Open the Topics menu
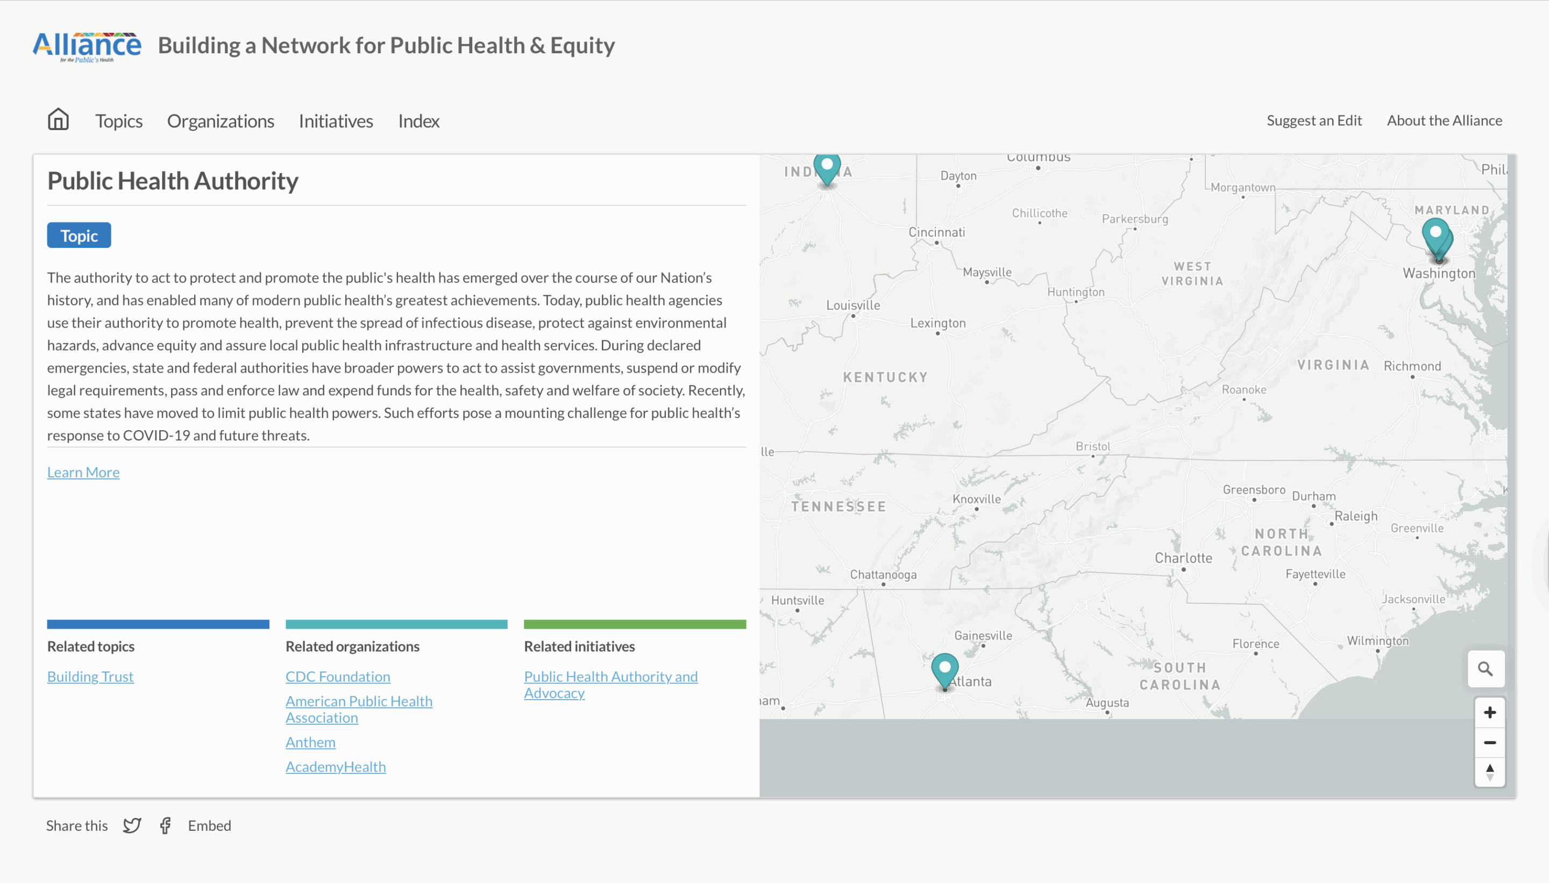The width and height of the screenshot is (1549, 883). 119,120
